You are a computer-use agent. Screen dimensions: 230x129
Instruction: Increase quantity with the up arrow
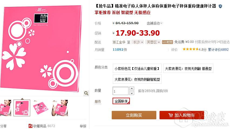(x=132, y=89)
